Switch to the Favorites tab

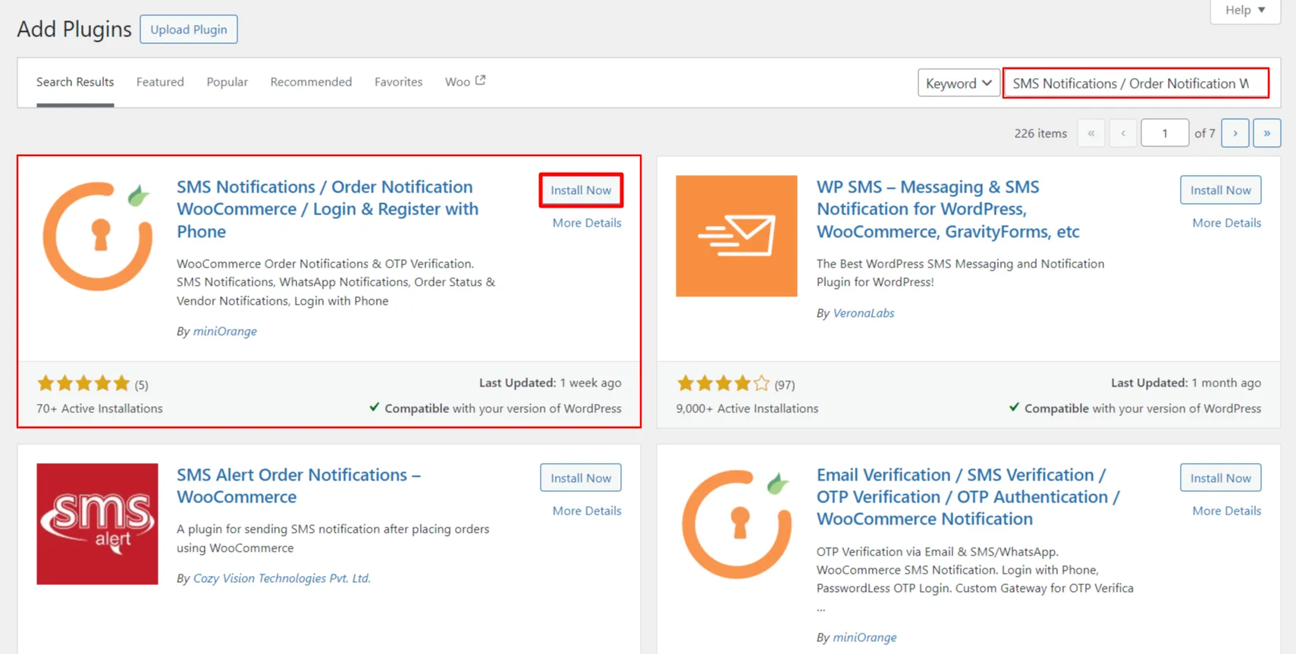click(398, 82)
